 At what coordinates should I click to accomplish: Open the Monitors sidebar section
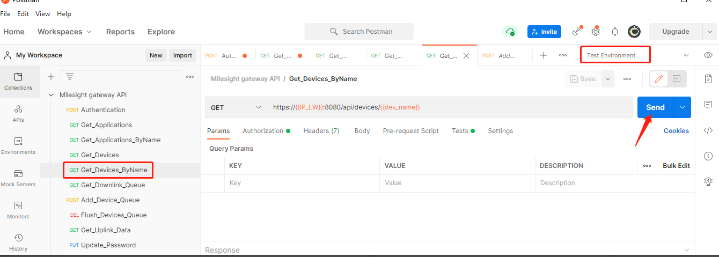click(x=18, y=210)
